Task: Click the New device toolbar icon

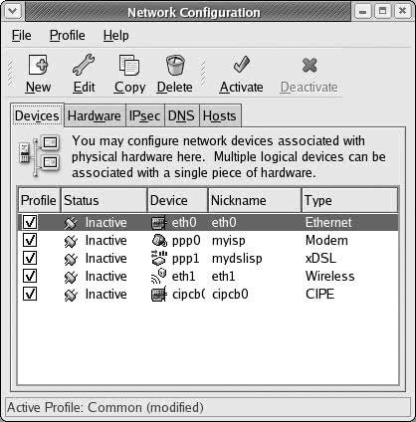Action: (x=38, y=65)
